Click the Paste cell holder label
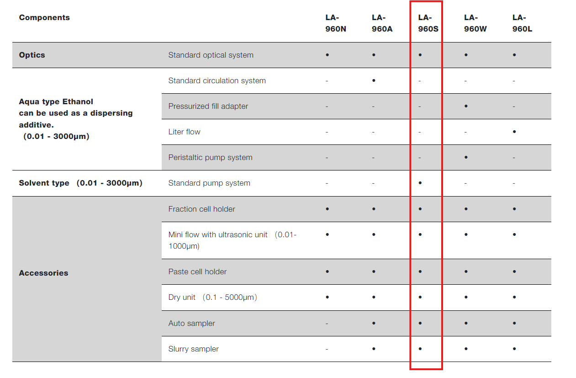This screenshot has height=378, width=576. click(x=197, y=272)
